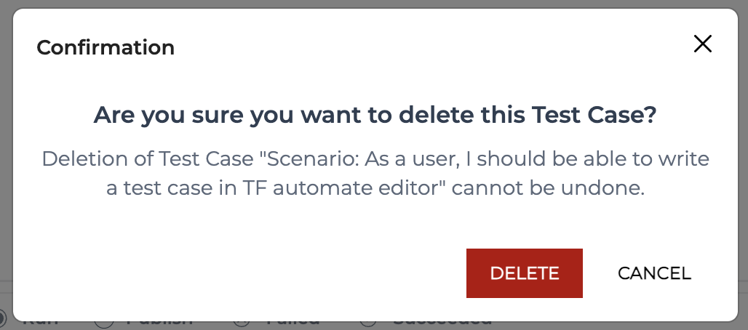This screenshot has height=330, width=748.
Task: Click the quoted test case scenario name
Action: [375, 174]
